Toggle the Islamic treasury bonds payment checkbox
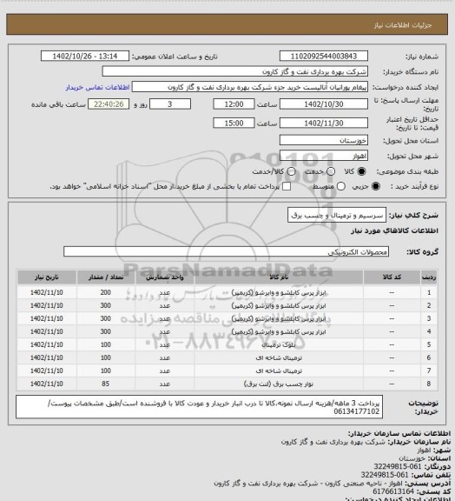 (x=287, y=186)
